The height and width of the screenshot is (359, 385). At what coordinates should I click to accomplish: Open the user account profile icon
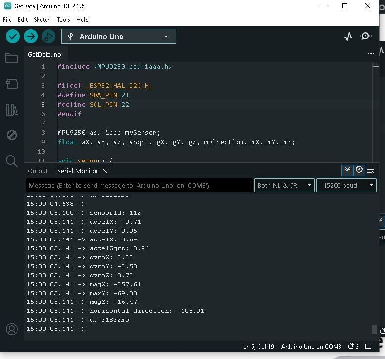click(12, 329)
